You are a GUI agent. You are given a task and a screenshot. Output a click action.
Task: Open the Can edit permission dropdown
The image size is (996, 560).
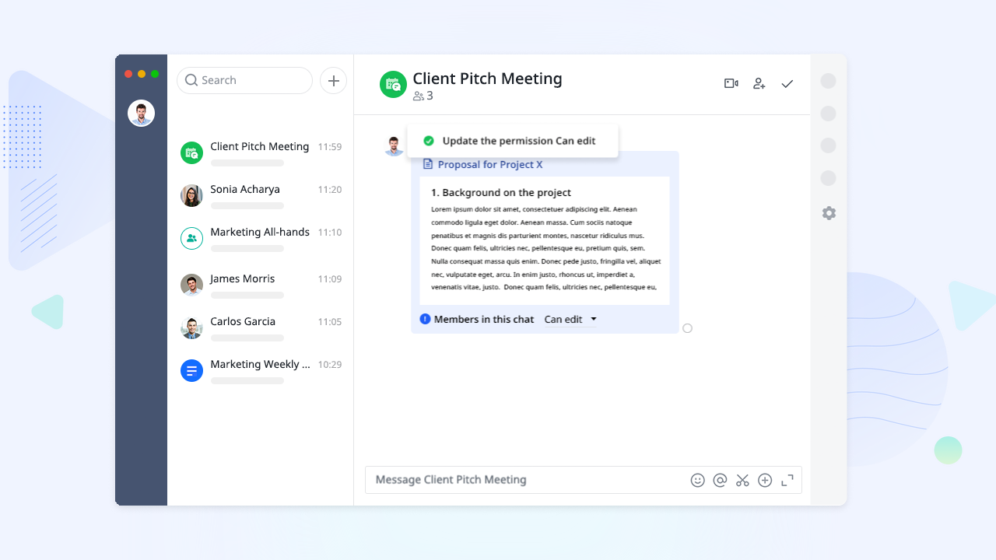pyautogui.click(x=570, y=320)
